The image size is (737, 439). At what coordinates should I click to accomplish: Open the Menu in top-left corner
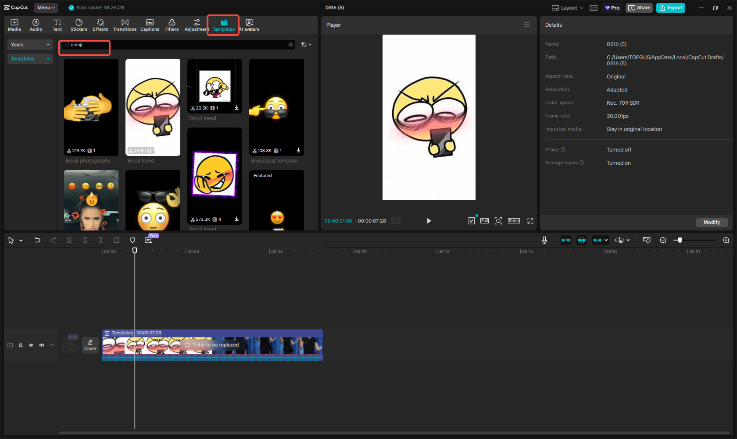(x=45, y=7)
